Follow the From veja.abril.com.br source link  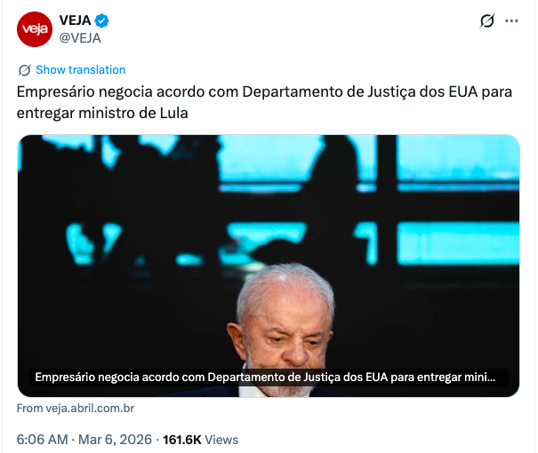pyautogui.click(x=75, y=409)
